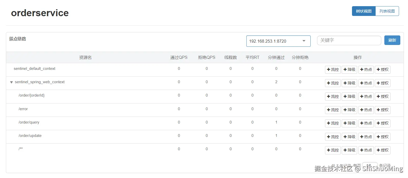Add 降级 rule for /order/{orderId}
The width and height of the screenshot is (408, 178).
(349, 97)
